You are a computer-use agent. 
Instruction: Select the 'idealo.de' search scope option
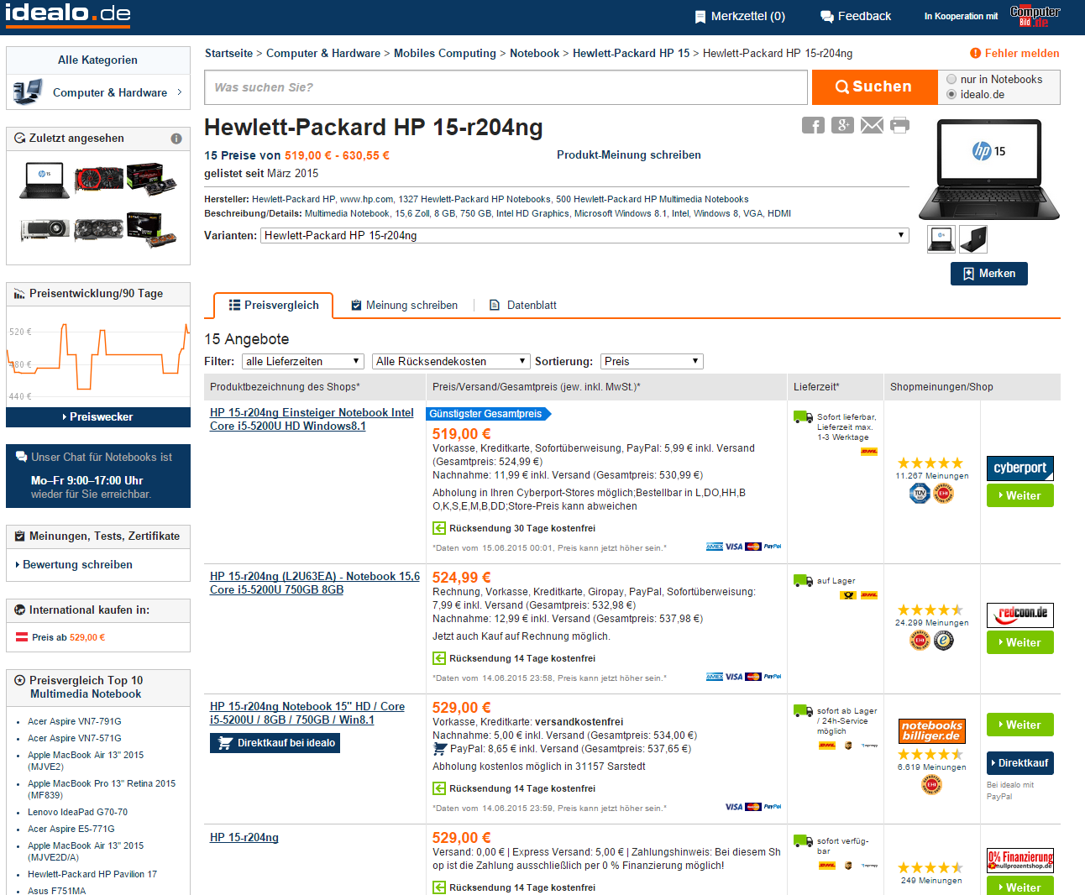coord(951,94)
